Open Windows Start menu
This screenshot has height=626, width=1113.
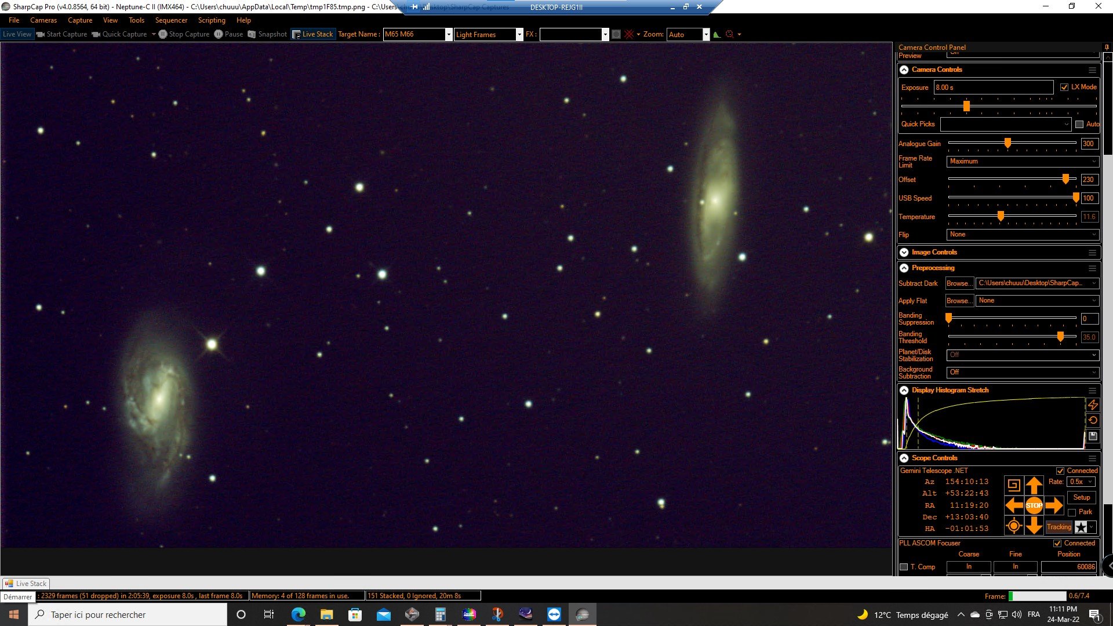pyautogui.click(x=14, y=614)
